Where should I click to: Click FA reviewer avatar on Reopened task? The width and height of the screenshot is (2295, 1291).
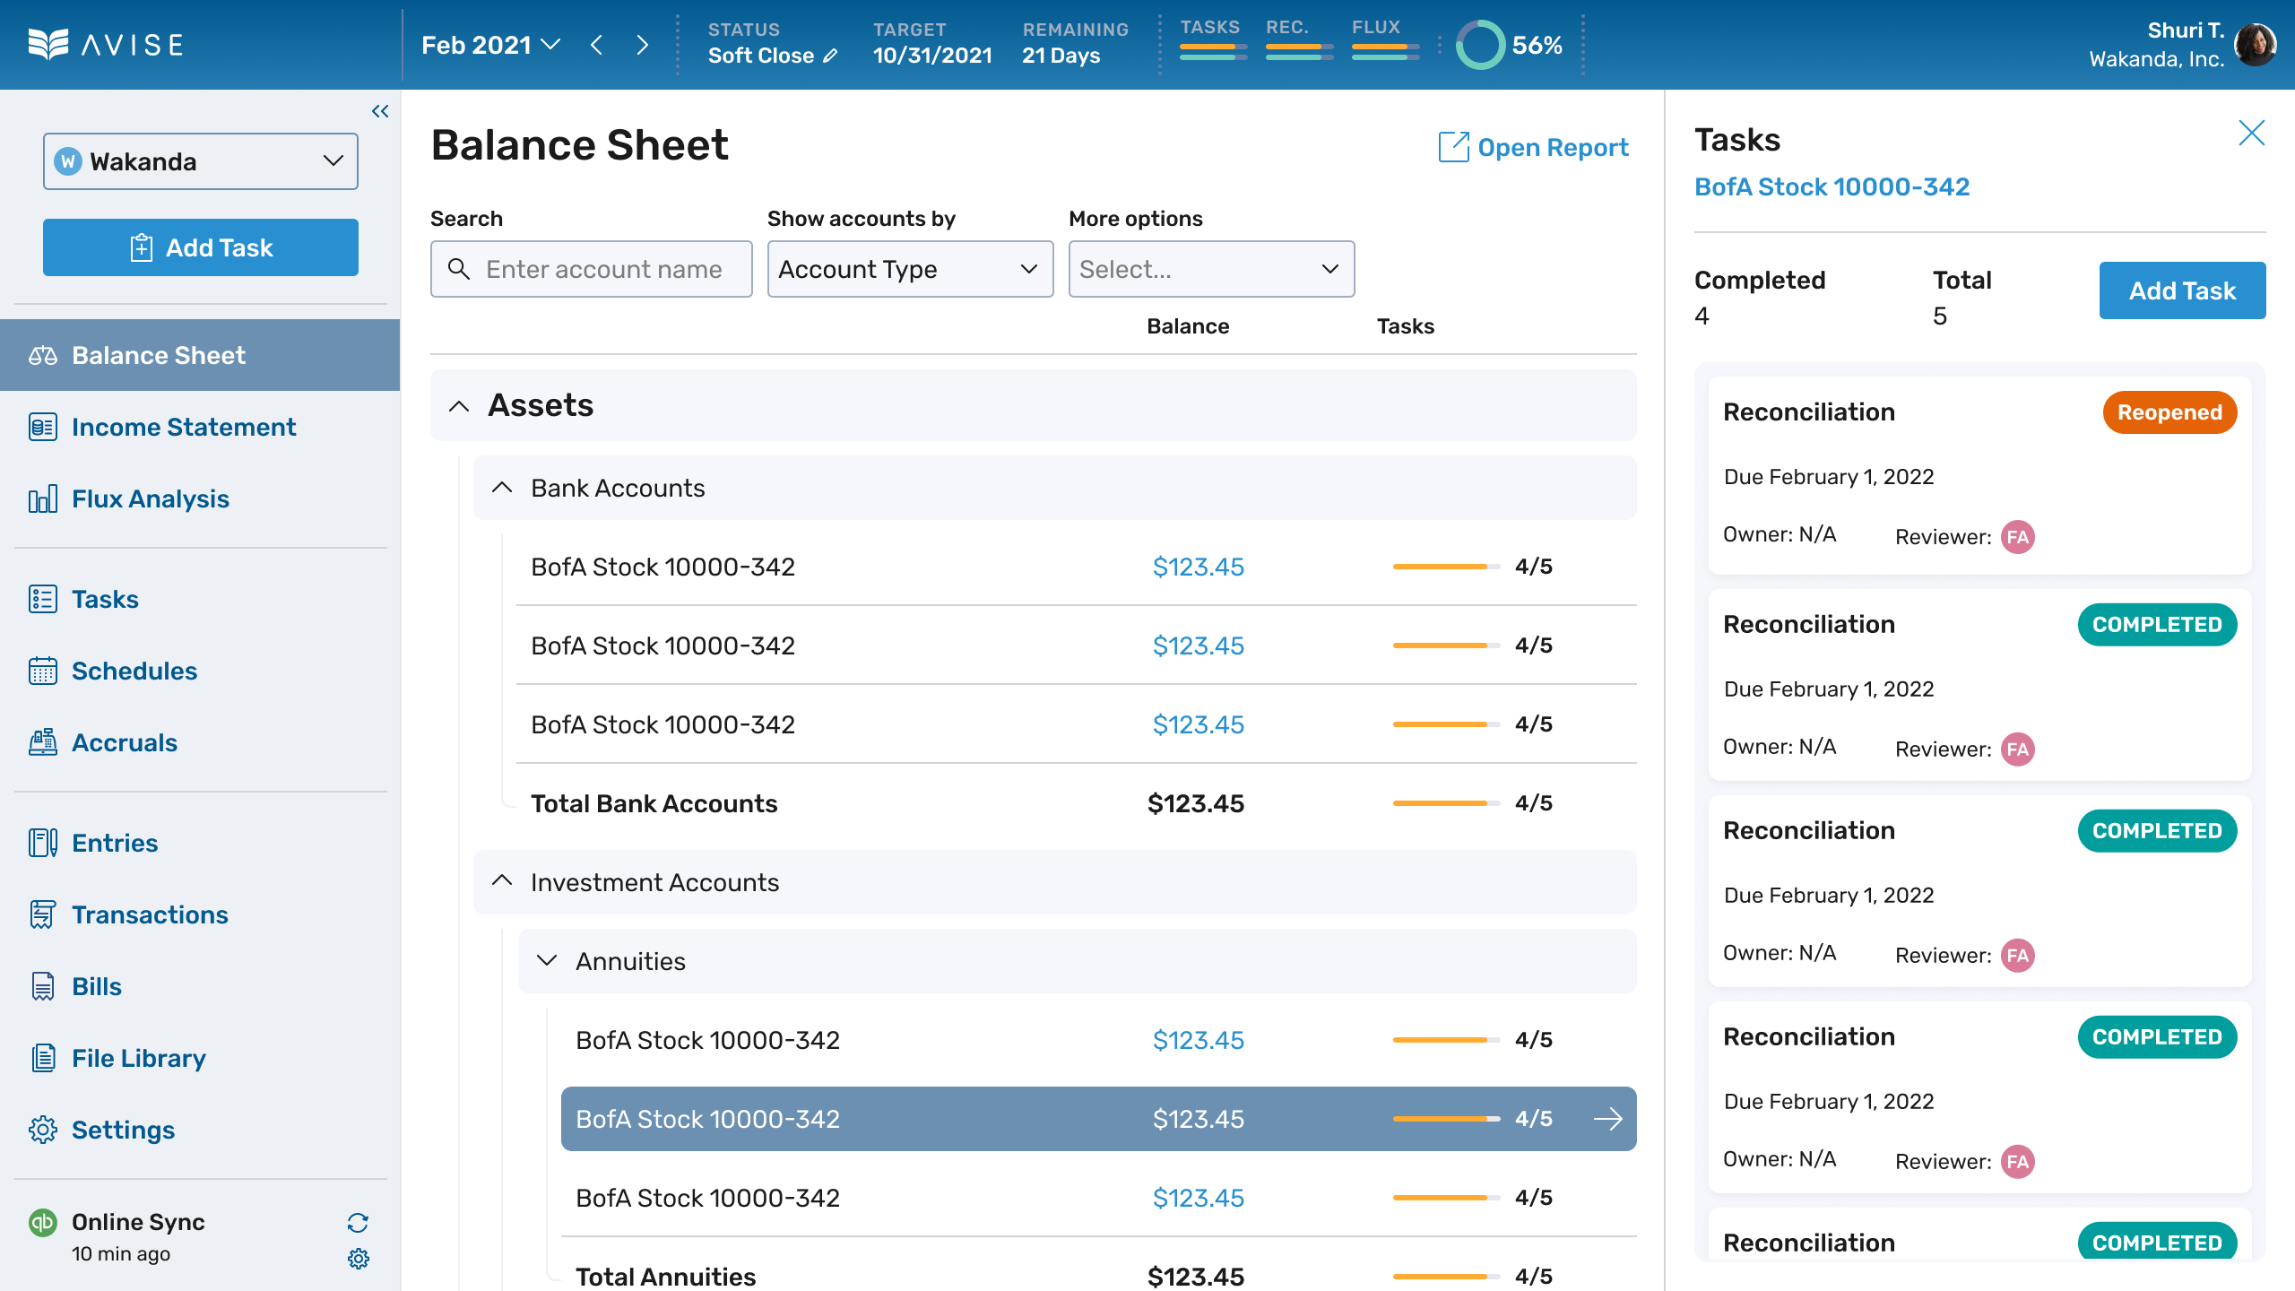coord(2017,537)
